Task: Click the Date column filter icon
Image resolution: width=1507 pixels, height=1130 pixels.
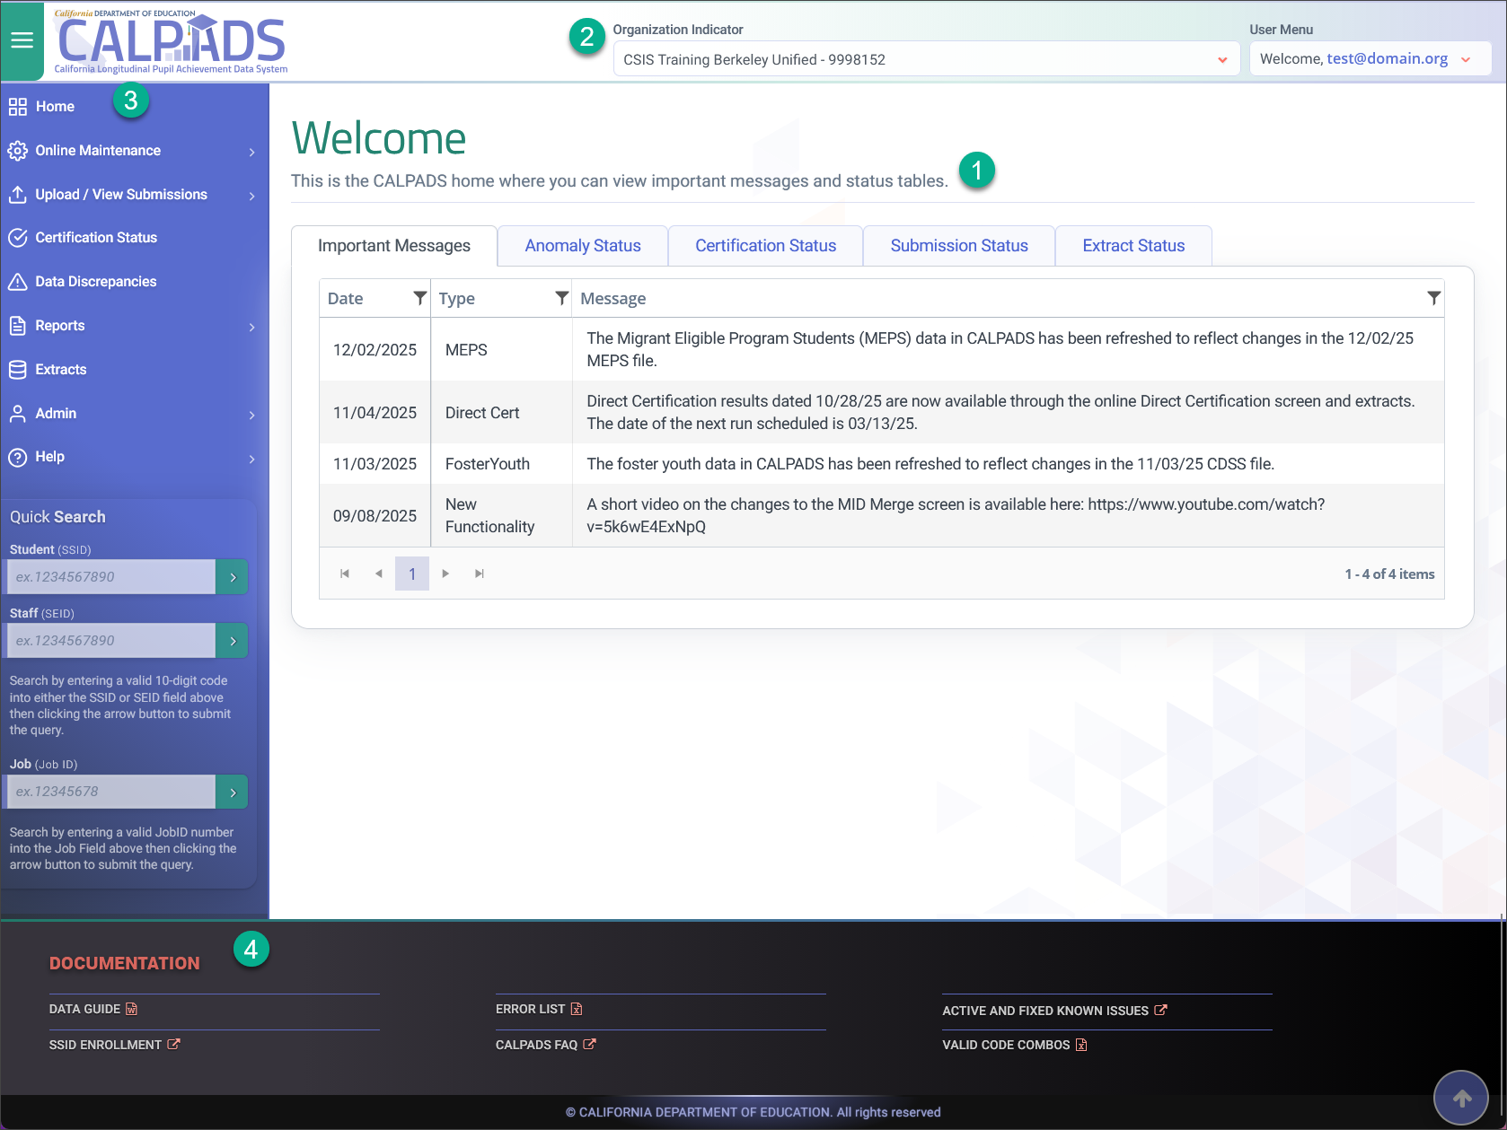Action: (x=419, y=298)
